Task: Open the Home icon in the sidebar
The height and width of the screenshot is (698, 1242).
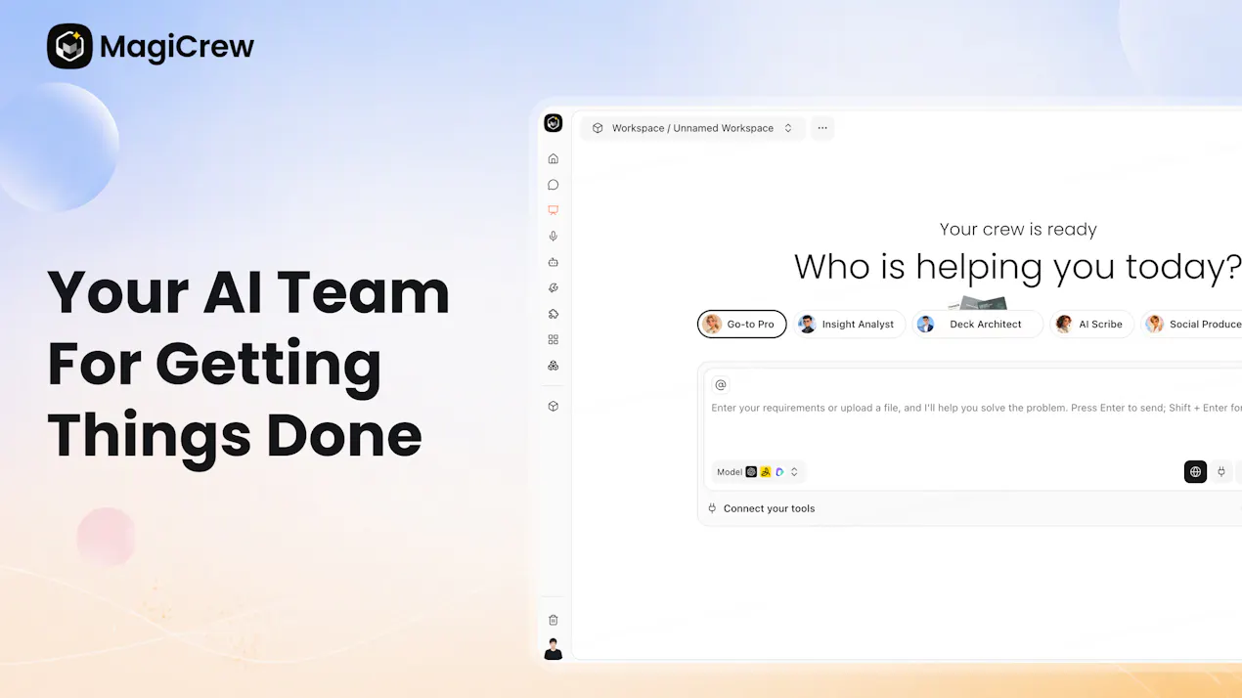Action: pos(554,158)
